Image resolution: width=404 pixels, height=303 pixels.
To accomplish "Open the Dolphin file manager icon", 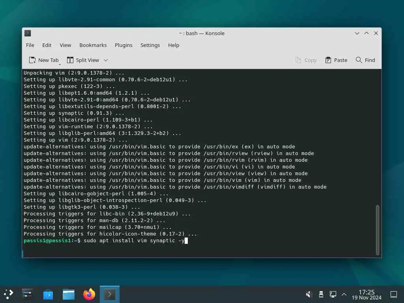I will pyautogui.click(x=69, y=294).
